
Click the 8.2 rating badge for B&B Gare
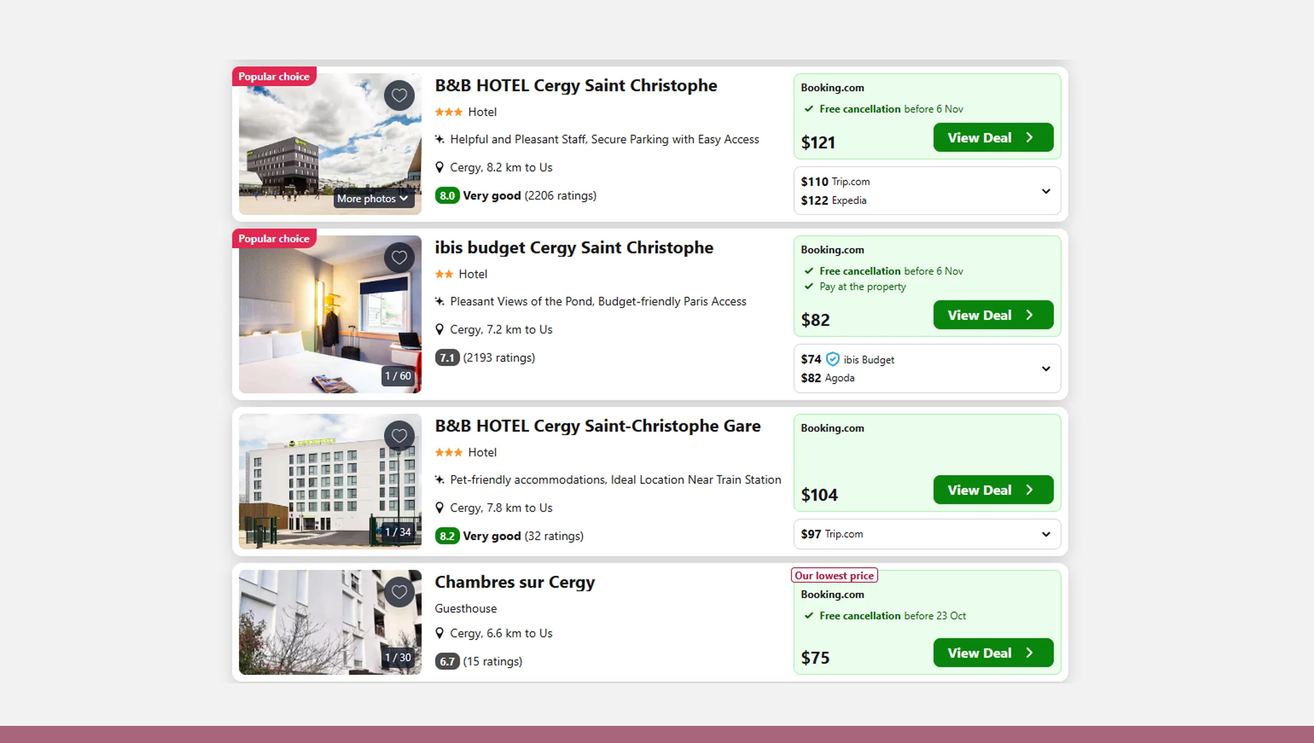[447, 536]
